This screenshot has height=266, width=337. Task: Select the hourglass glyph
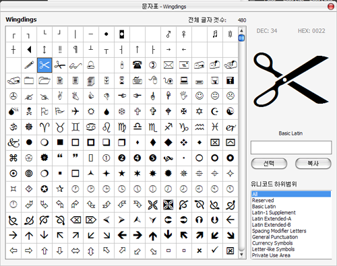pos(122,81)
